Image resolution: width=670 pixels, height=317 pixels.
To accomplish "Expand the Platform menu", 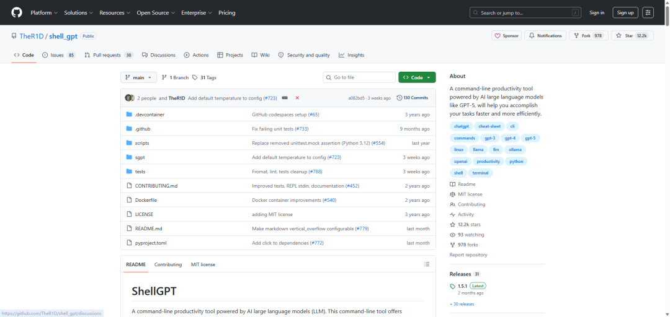I will click(x=44, y=13).
